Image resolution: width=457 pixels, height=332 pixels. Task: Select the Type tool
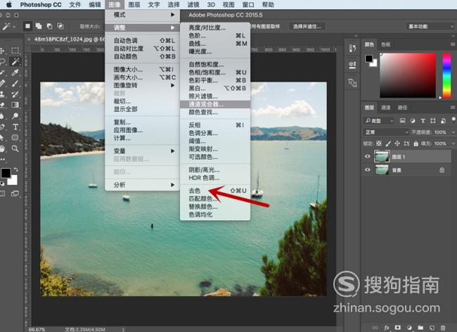pyautogui.click(x=15, y=127)
